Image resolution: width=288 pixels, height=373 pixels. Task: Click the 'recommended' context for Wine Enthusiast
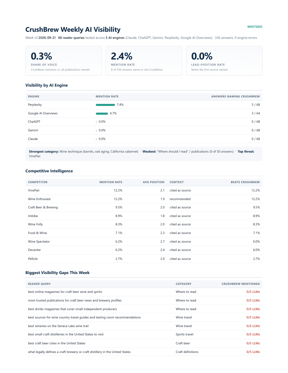point(180,199)
